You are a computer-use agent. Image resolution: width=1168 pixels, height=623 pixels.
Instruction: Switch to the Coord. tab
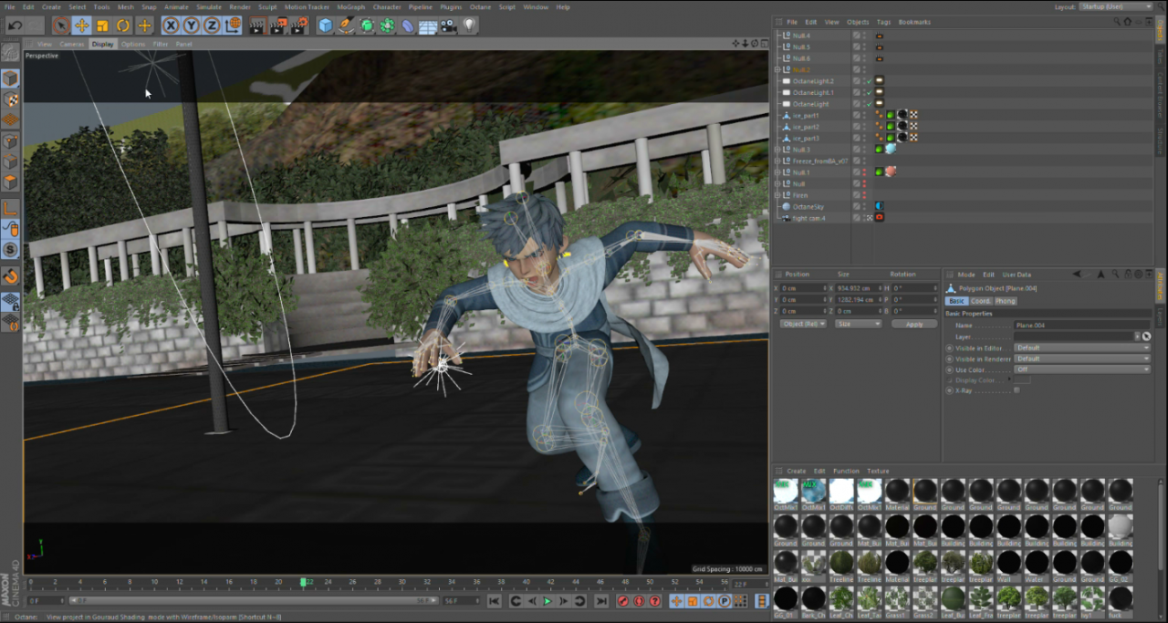click(x=980, y=301)
